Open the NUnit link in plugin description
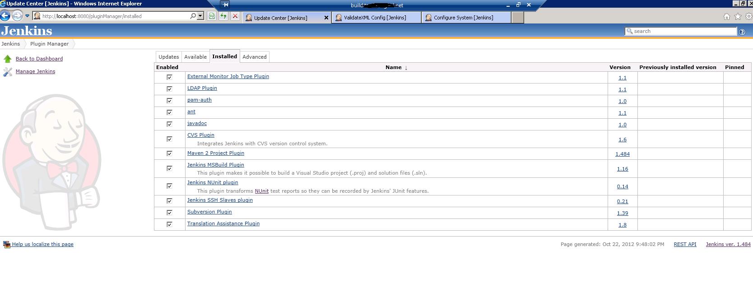 (x=262, y=191)
